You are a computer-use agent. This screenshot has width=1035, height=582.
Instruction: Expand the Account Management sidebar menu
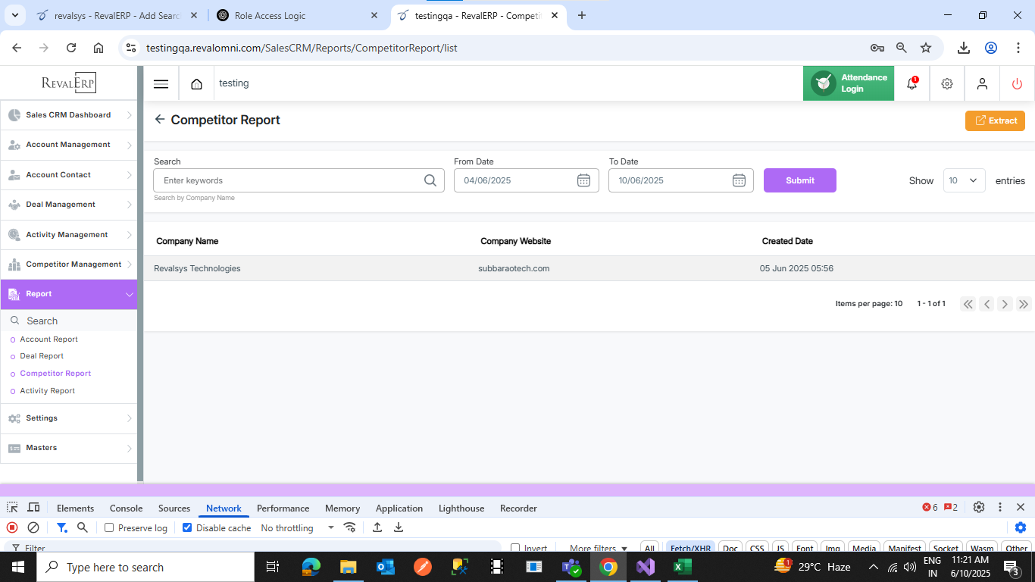[x=68, y=145]
